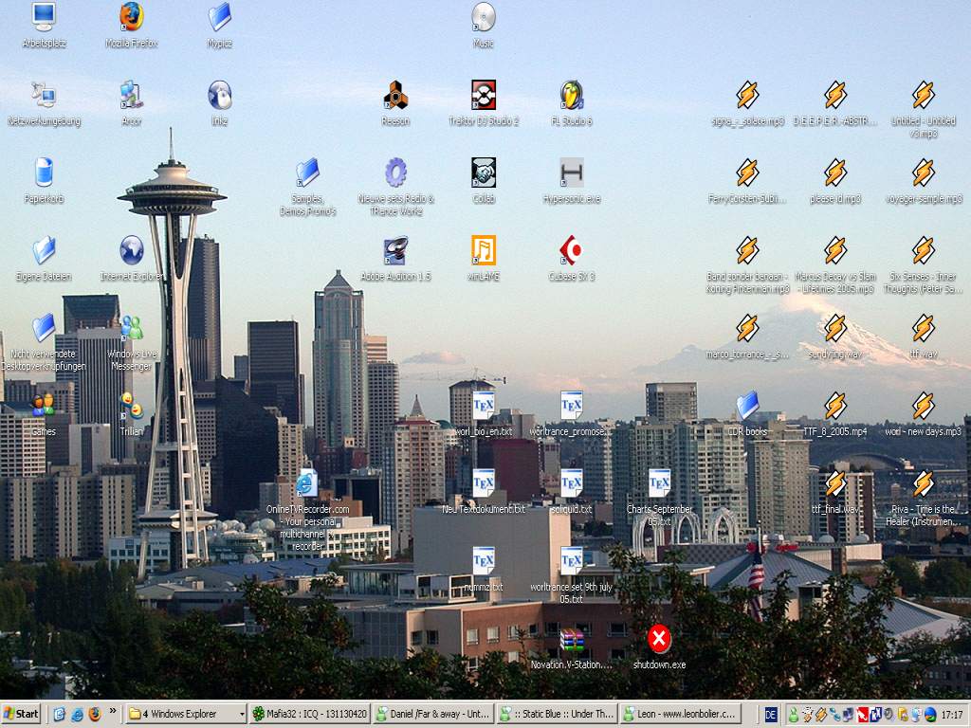Click the shutdown.exe red X icon
This screenshot has width=971, height=728.
(x=659, y=638)
